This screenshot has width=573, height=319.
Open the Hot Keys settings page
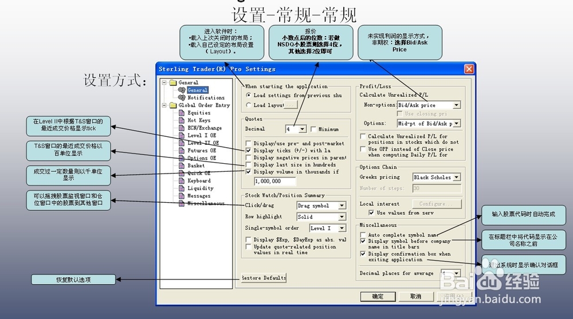(199, 120)
